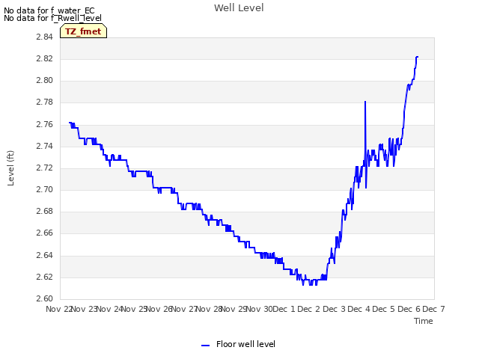Select the Floor well level legend entry
Screen dimensions: 479x359
[238, 344]
